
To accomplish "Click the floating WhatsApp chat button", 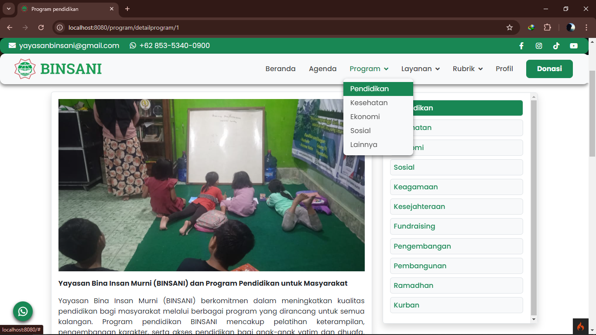I will pos(23,311).
